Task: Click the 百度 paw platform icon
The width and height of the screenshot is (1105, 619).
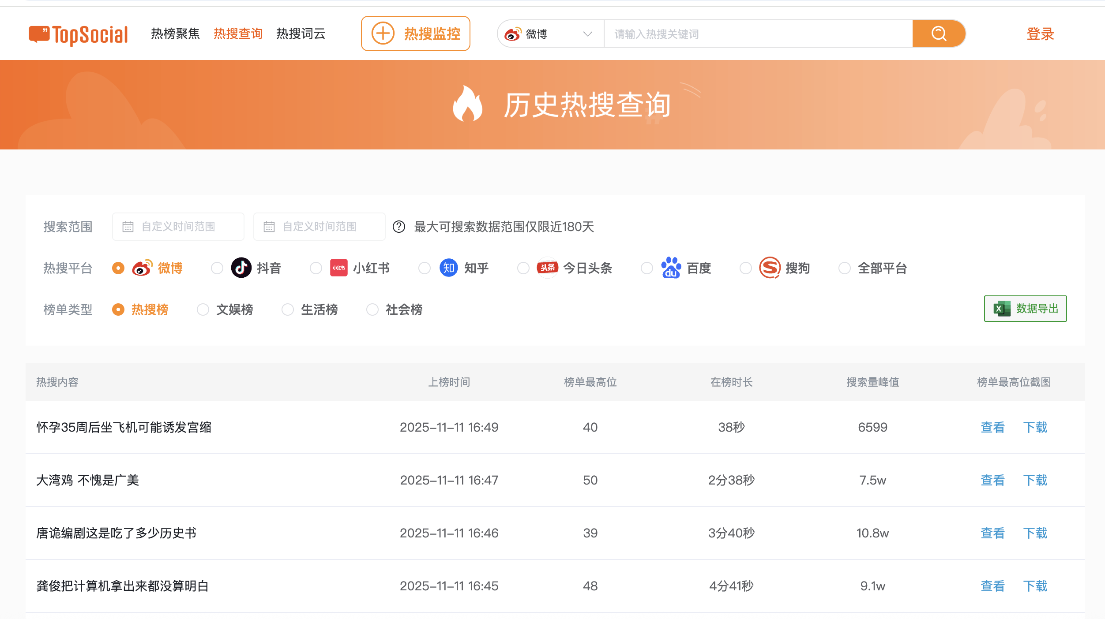Action: pos(671,268)
